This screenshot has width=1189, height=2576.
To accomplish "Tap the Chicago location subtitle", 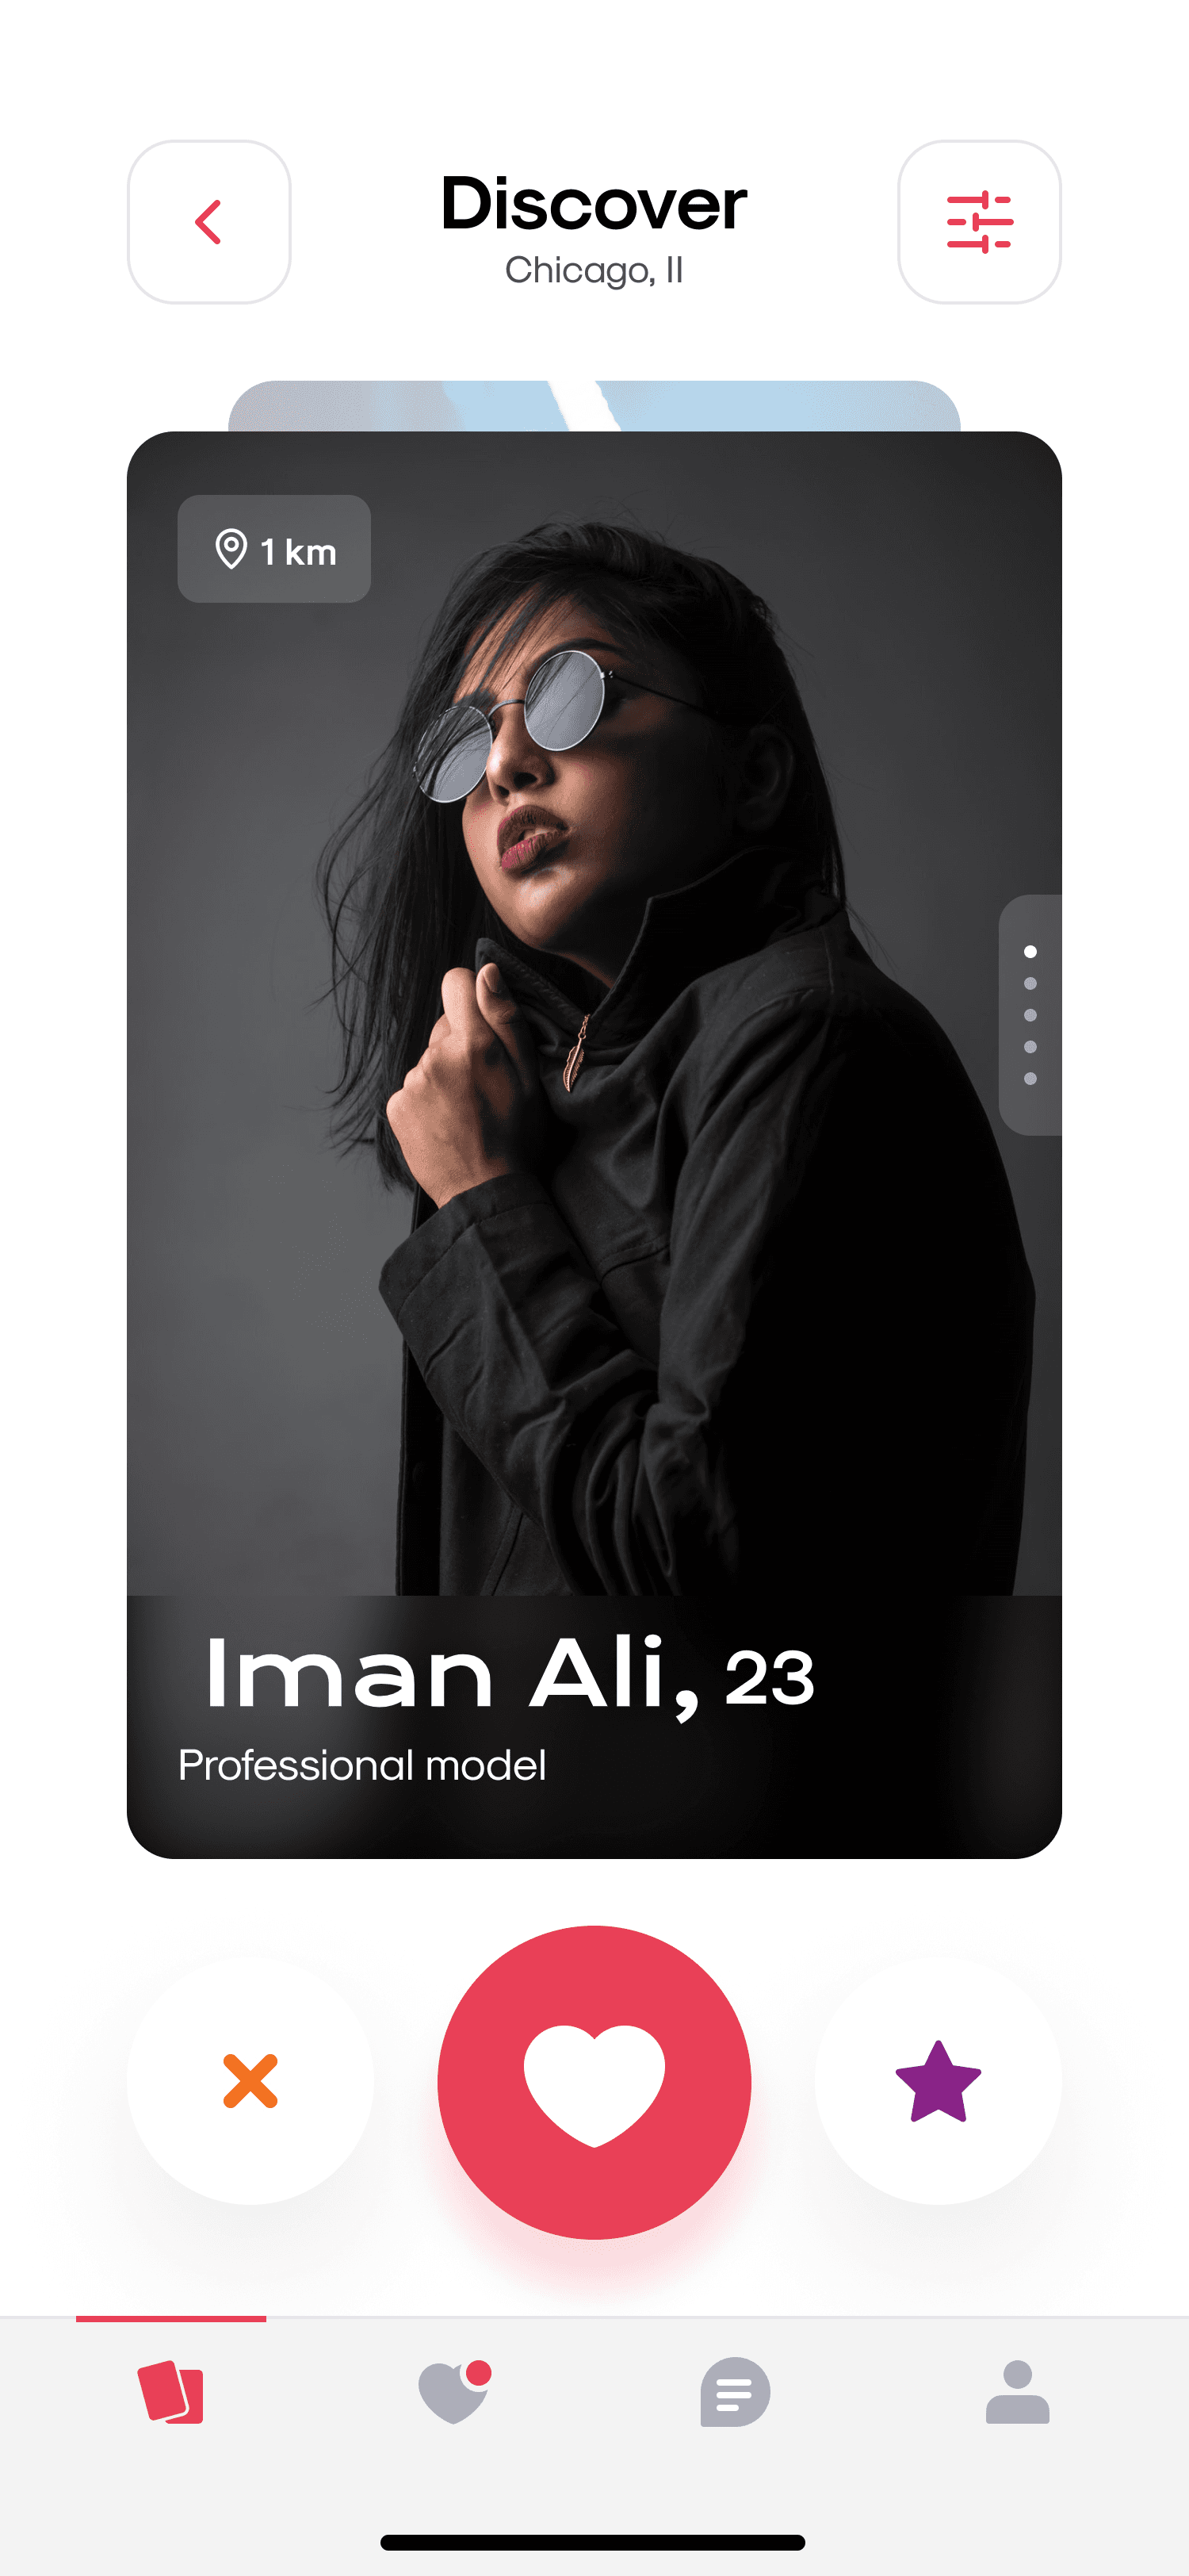I will 594,270.
